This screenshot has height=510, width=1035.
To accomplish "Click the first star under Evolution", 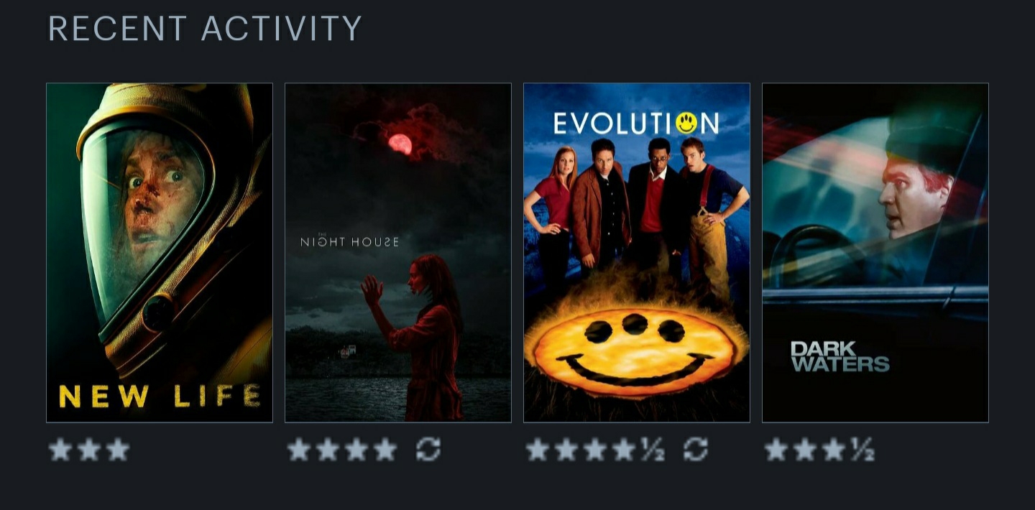I will (x=538, y=450).
